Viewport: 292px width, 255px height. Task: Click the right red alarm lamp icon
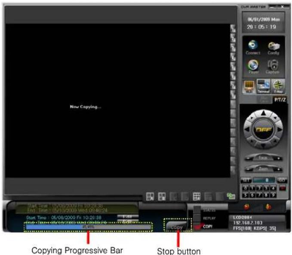pos(268,206)
